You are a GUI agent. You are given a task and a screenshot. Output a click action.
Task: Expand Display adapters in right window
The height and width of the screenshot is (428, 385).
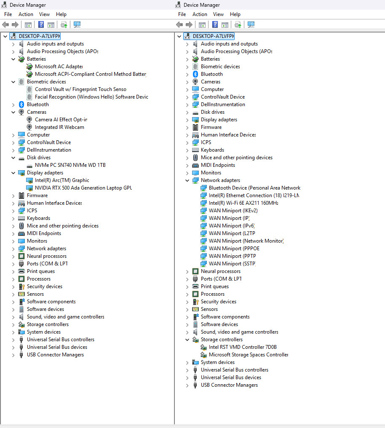click(187, 120)
